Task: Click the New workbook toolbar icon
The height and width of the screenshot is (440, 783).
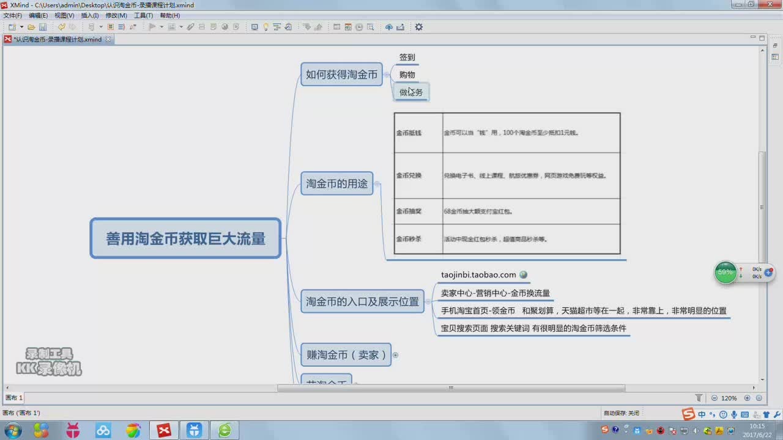Action: pyautogui.click(x=12, y=27)
